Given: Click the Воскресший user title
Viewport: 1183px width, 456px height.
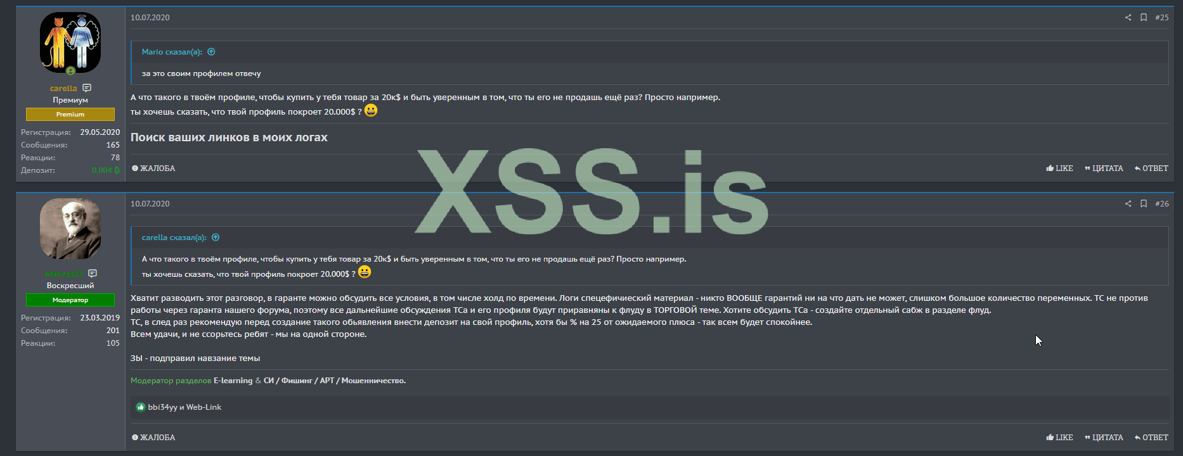Looking at the screenshot, I should click(70, 286).
